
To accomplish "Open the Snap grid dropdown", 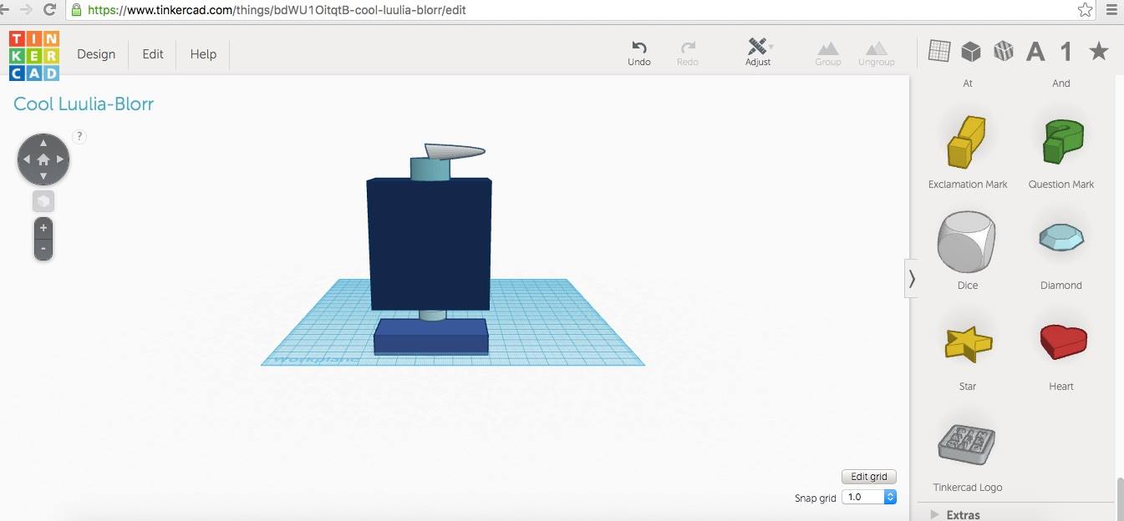I will click(869, 497).
